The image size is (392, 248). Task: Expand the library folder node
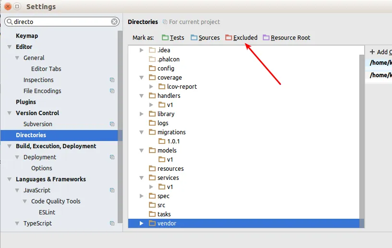coord(142,114)
